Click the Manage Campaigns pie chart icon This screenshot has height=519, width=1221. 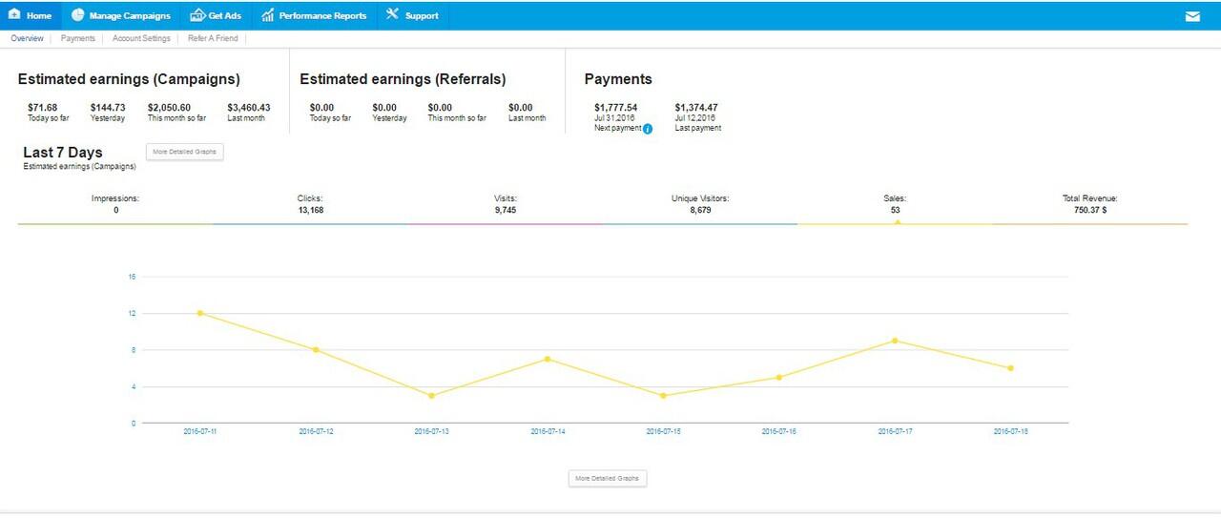(77, 15)
